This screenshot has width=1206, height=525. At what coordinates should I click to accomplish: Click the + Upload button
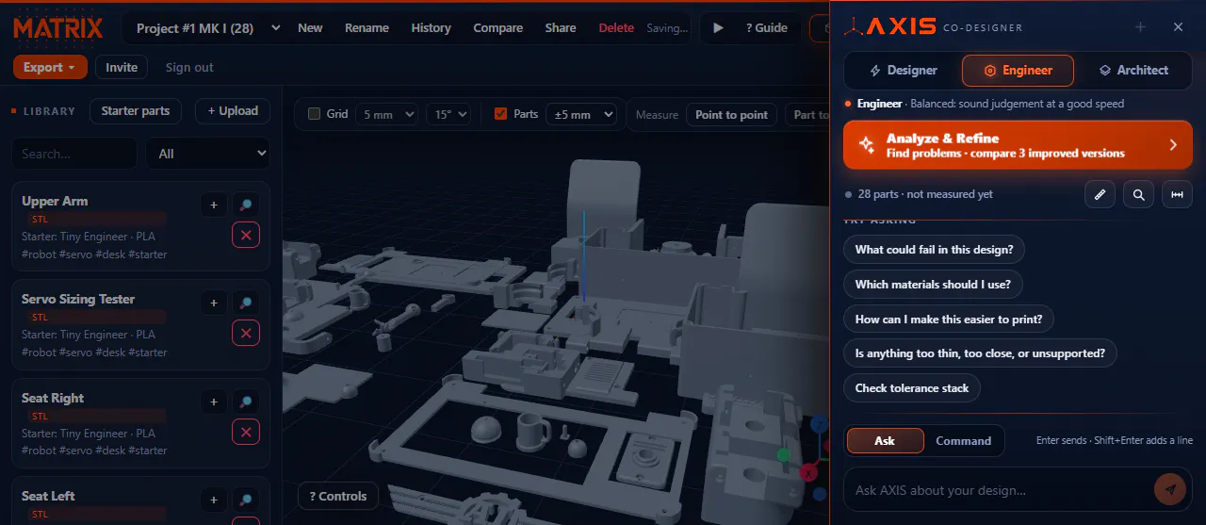233,110
